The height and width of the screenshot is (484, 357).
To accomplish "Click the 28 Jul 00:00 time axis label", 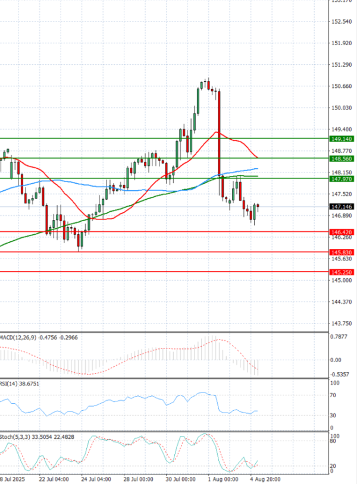I will click(139, 479).
